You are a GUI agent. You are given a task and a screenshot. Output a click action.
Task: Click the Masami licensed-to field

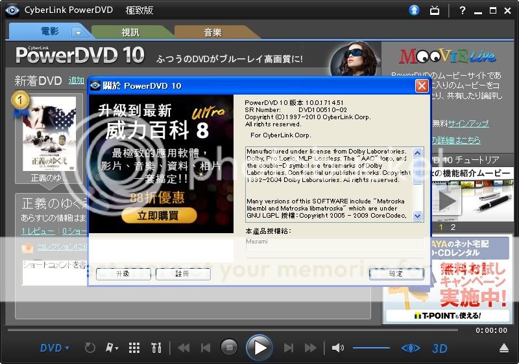click(x=335, y=244)
